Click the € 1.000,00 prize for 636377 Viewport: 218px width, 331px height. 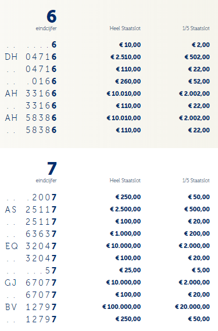[x=125, y=233]
